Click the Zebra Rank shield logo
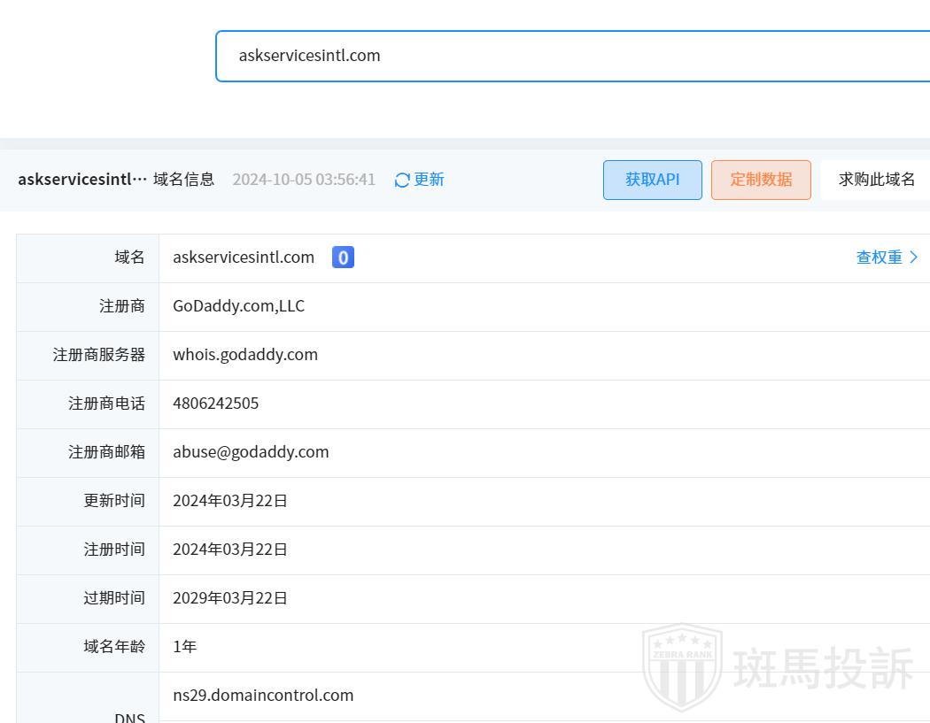The image size is (930, 723). click(x=681, y=666)
